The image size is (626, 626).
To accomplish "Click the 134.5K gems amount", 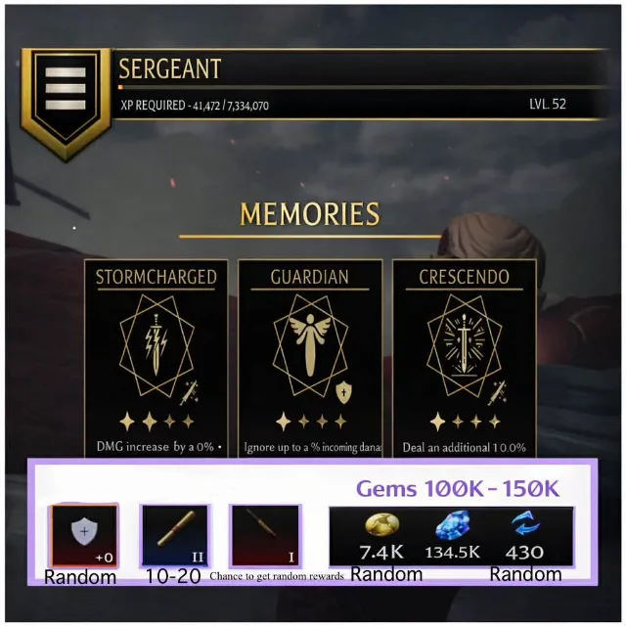I will click(452, 553).
